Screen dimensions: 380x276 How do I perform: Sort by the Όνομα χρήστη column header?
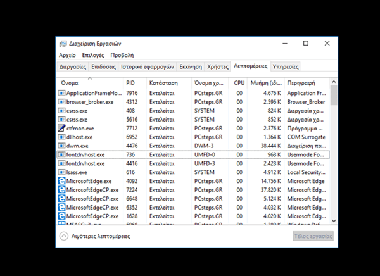pos(210,83)
